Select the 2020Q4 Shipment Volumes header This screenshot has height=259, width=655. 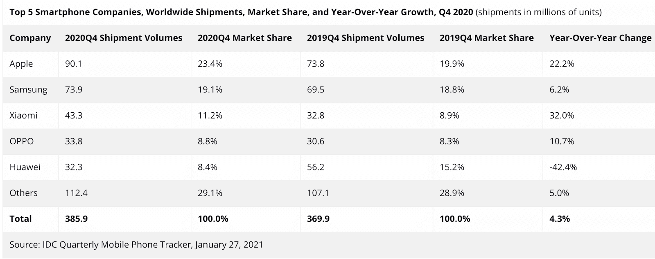[x=124, y=38]
